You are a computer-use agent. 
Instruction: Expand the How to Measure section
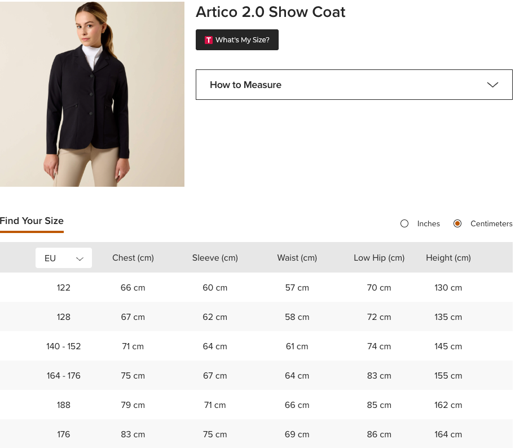click(x=354, y=84)
